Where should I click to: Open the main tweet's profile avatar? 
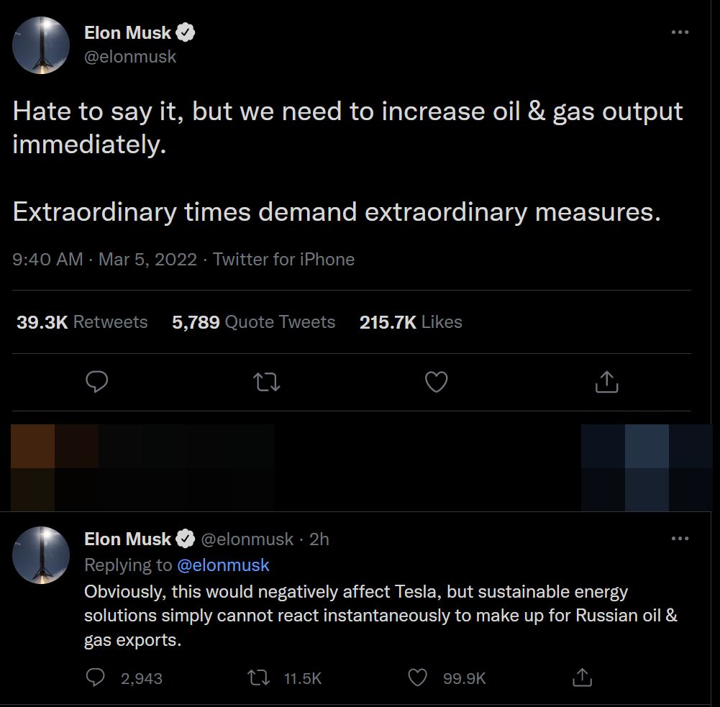click(41, 45)
